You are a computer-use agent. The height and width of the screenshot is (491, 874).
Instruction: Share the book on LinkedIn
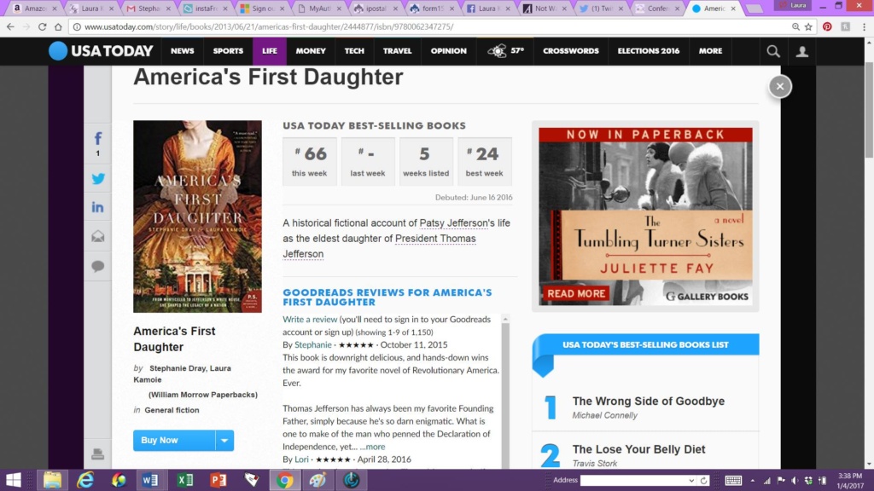click(x=97, y=207)
